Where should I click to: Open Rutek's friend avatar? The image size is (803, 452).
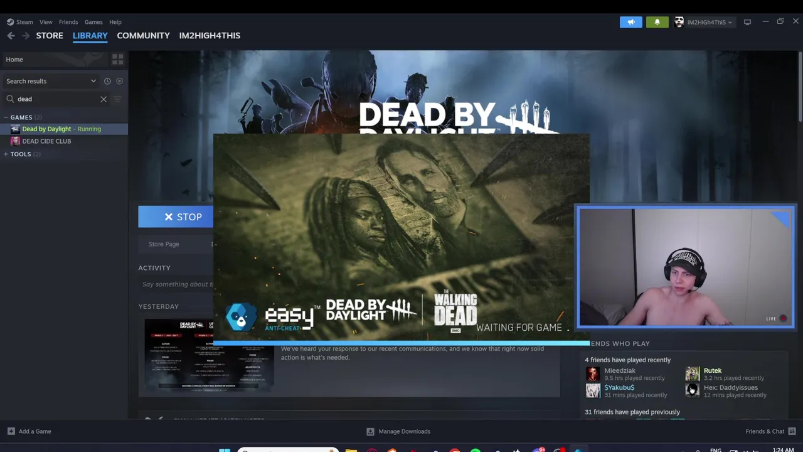(x=692, y=374)
